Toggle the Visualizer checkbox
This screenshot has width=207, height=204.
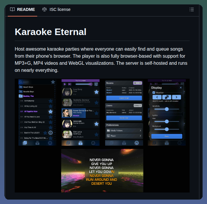pos(154,92)
